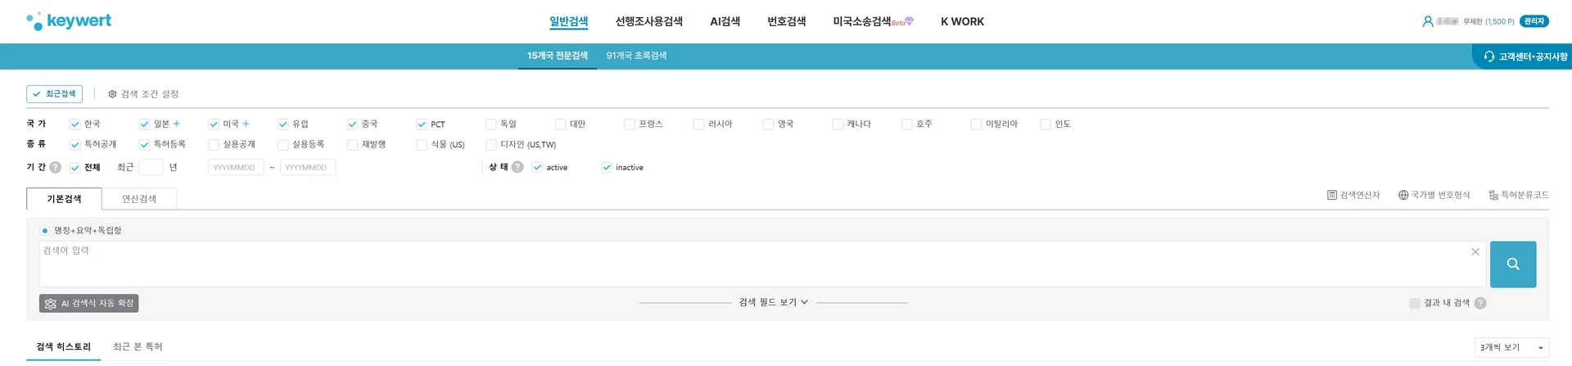Check the 실용등록 type checkbox
The height and width of the screenshot is (366, 1572).
(x=282, y=145)
